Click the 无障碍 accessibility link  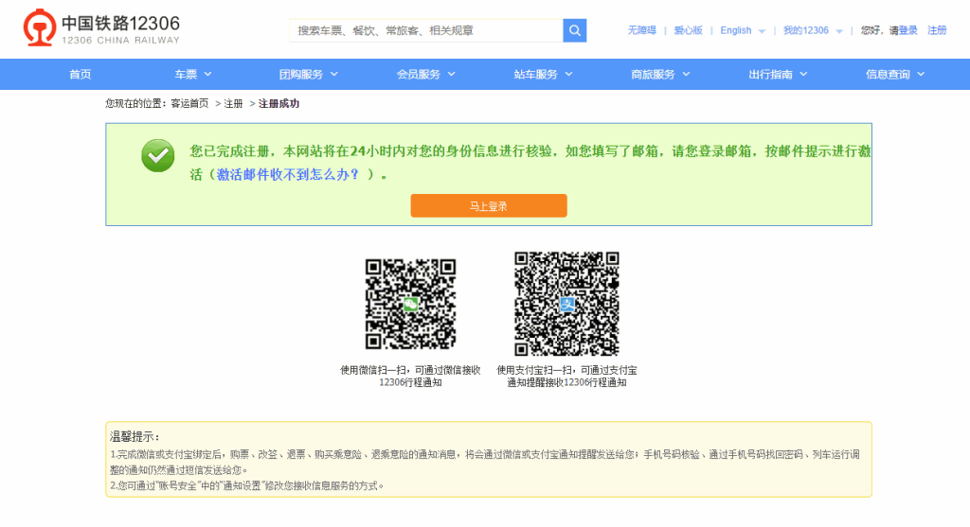pos(641,30)
